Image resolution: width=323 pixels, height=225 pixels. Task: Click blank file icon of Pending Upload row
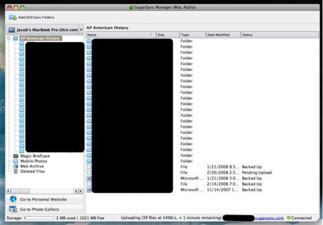89,173
